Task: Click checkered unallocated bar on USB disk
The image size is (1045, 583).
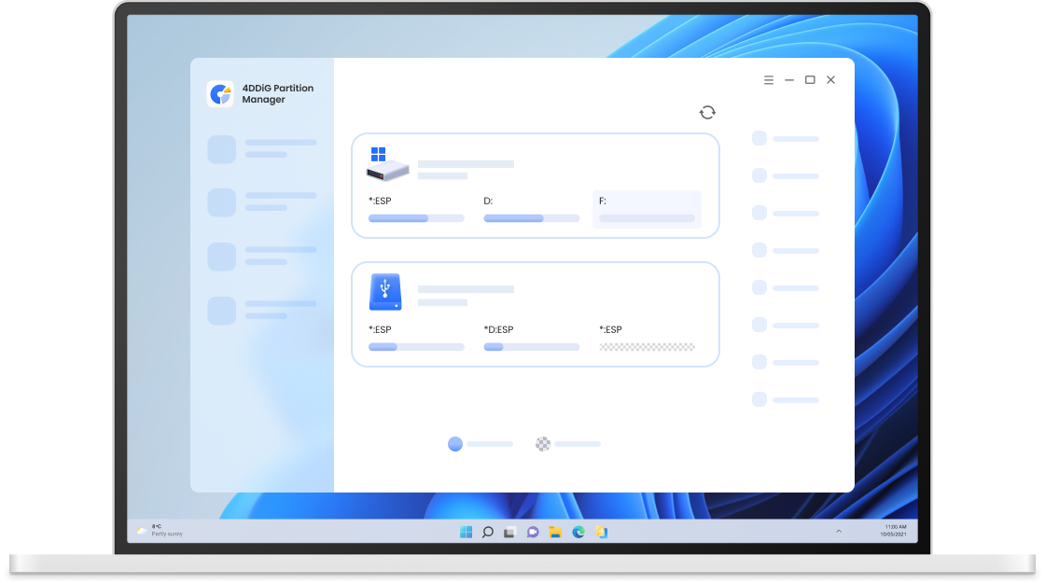Action: [x=648, y=347]
